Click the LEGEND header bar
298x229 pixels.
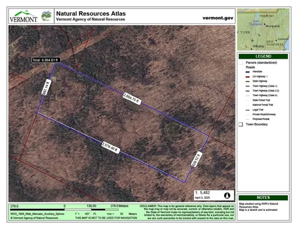point(263,56)
